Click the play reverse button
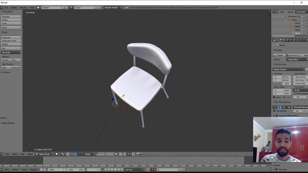The image size is (308, 173). (x=112, y=170)
